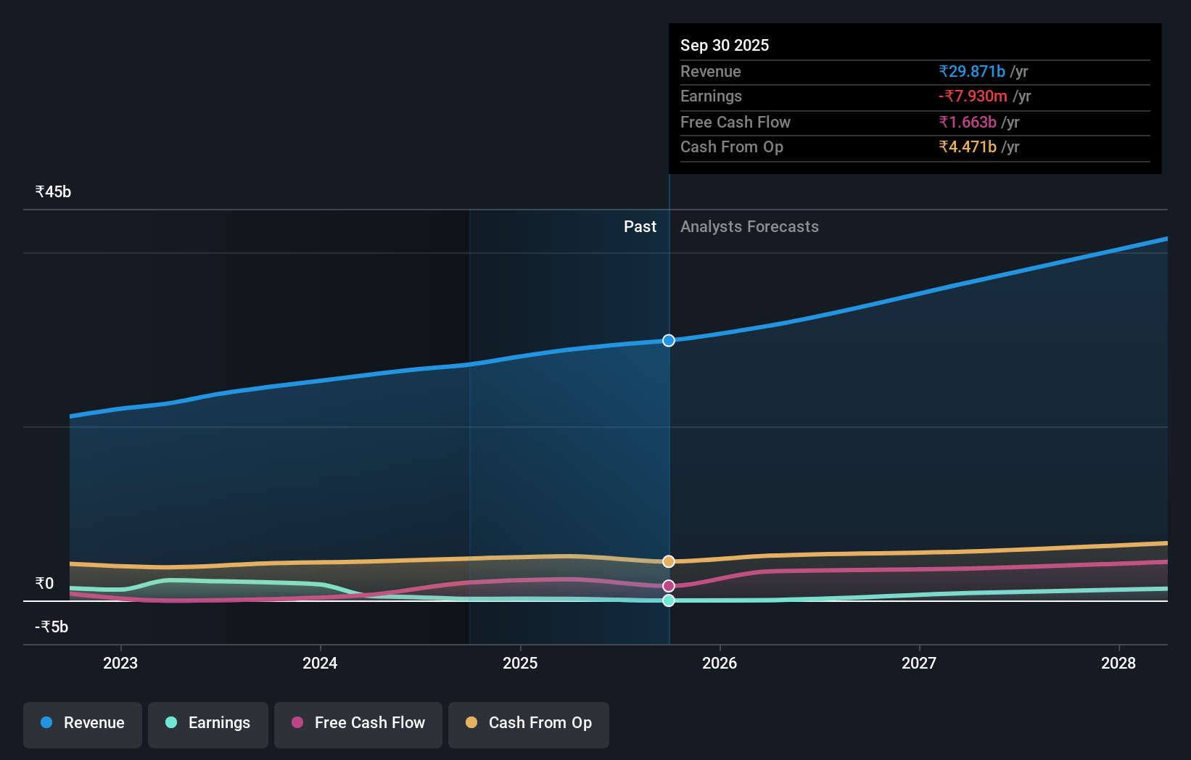This screenshot has width=1191, height=760.
Task: Toggle the Revenue series visibility
Action: (82, 723)
